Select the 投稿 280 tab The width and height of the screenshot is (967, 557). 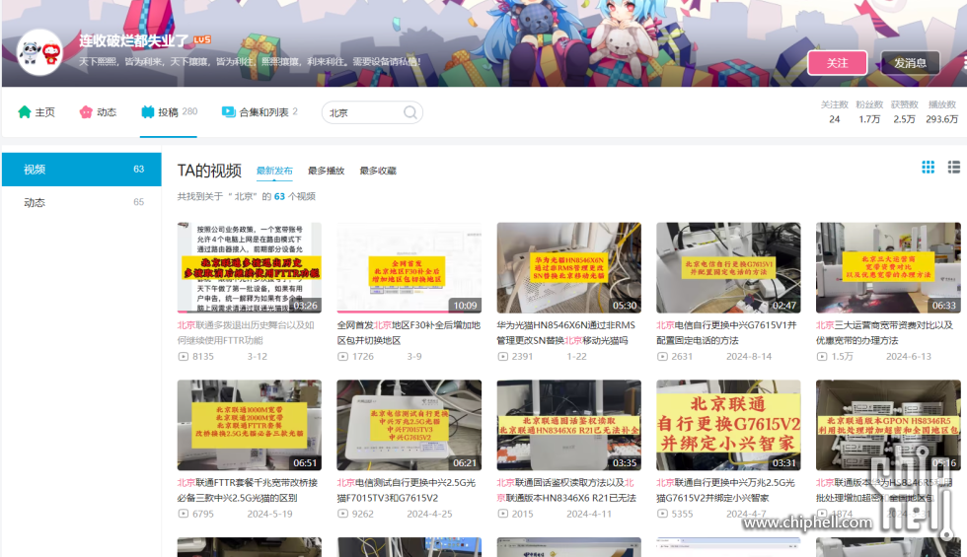tap(169, 112)
